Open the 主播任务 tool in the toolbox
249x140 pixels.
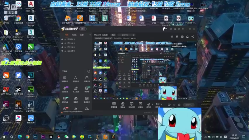(87, 79)
